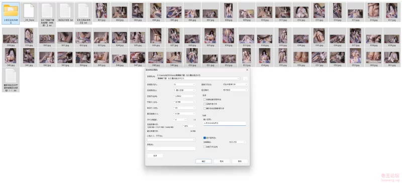Click the browse "..." button beside archive path
Screen dimensions: 402x183
point(245,79)
